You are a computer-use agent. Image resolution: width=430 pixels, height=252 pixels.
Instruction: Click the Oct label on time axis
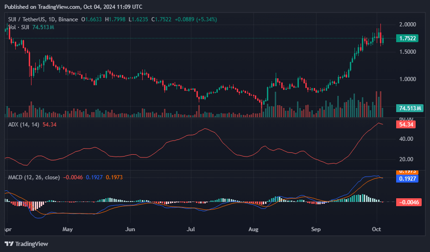[377, 229]
